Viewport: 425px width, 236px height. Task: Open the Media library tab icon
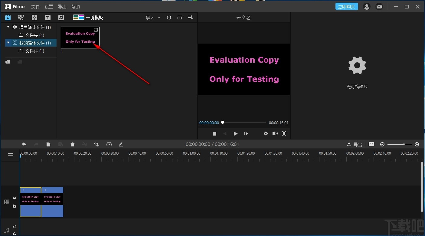click(x=8, y=18)
